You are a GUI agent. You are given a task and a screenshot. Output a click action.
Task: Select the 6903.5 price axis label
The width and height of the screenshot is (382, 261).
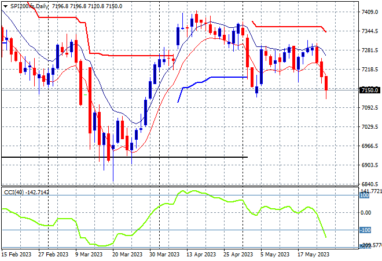click(x=370, y=165)
